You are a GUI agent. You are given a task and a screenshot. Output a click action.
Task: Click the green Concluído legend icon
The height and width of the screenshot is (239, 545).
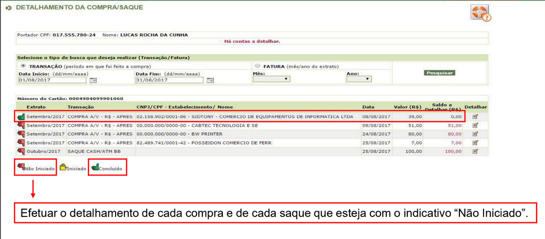tap(95, 168)
